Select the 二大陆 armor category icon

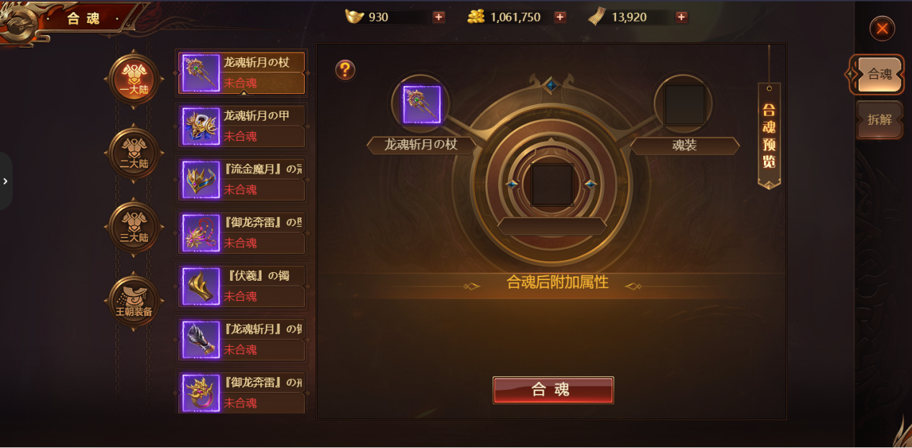(134, 153)
